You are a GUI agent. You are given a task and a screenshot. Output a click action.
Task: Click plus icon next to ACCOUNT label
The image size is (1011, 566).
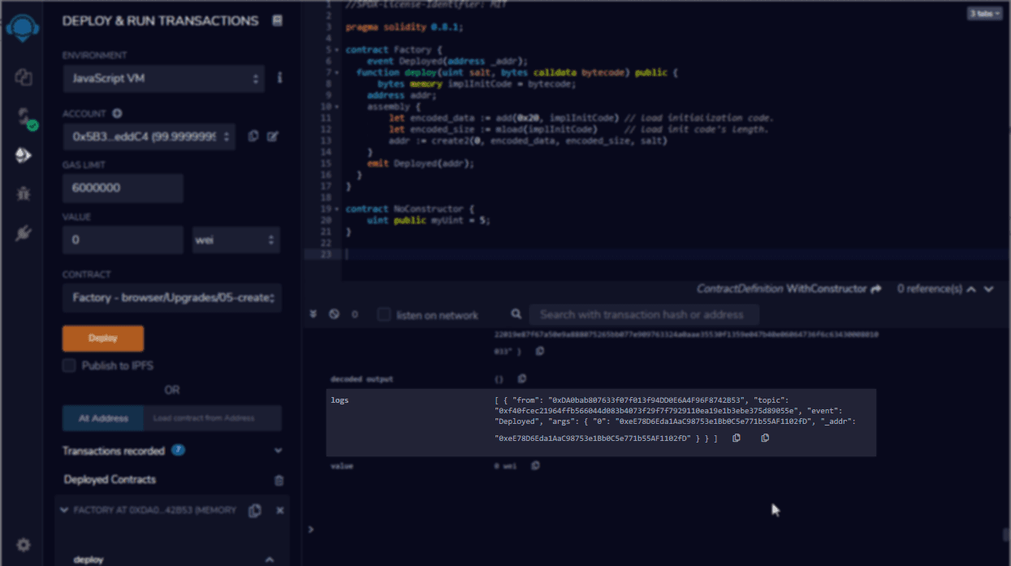tap(117, 114)
